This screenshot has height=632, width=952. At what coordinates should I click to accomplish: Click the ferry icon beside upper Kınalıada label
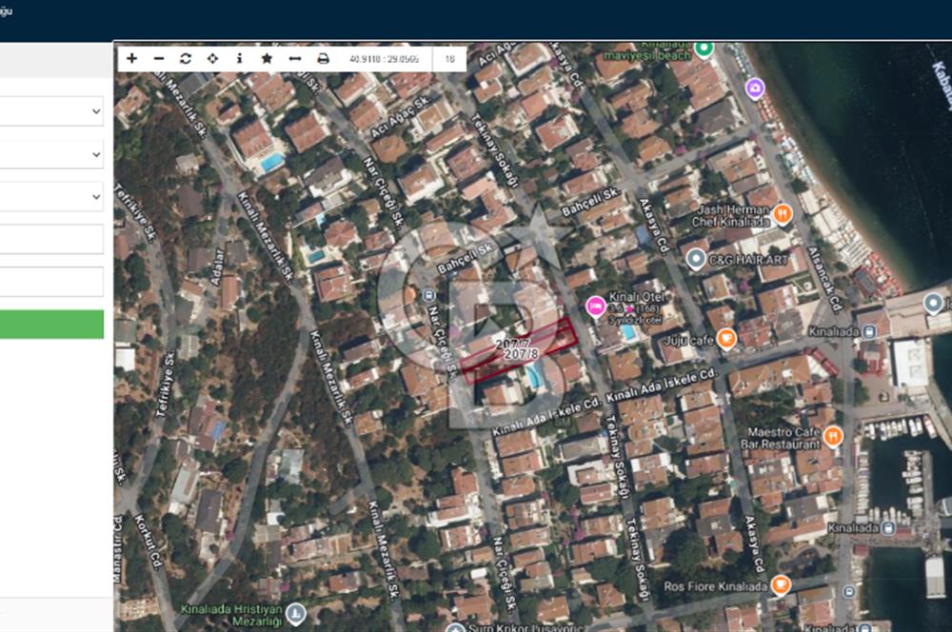point(869,331)
